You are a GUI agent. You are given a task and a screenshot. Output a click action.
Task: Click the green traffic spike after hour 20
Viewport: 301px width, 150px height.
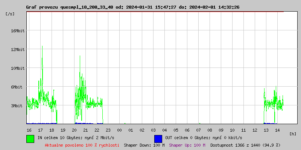(80, 57)
